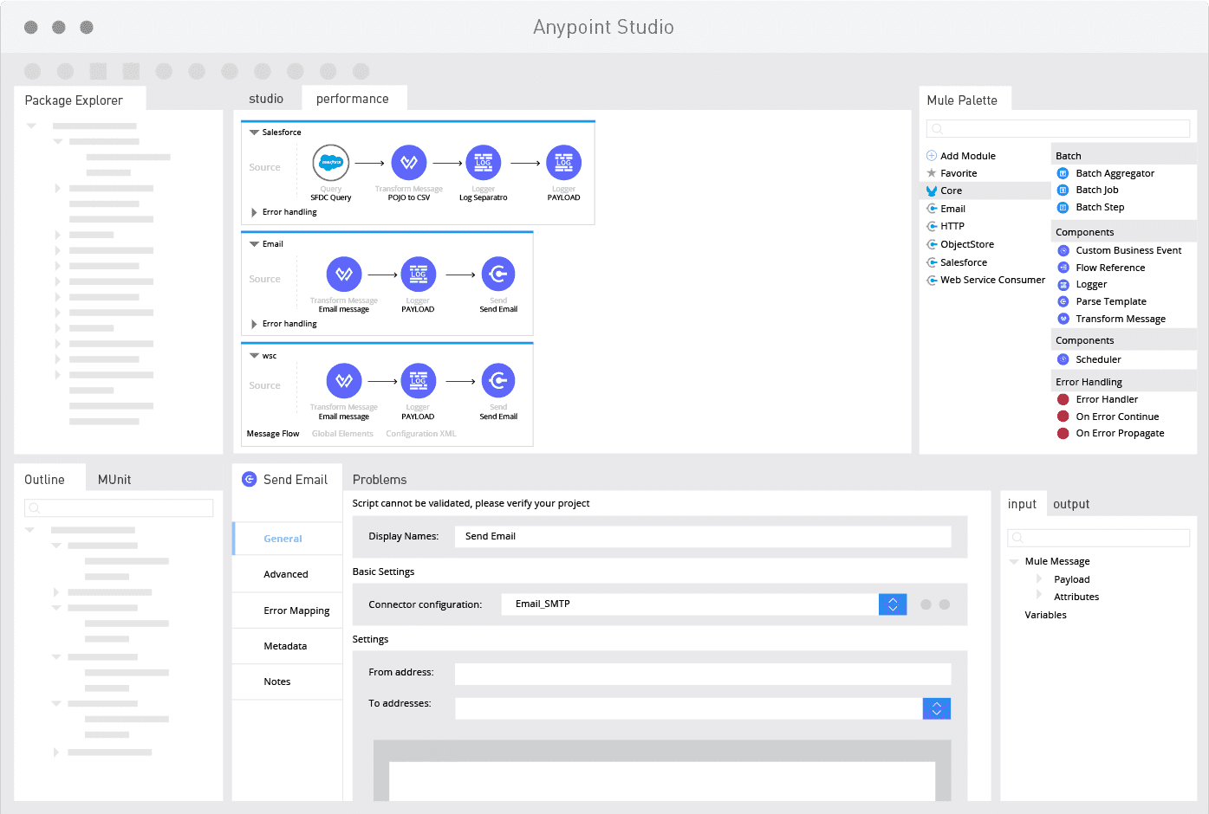Click the SFDC Query Salesforce icon
Screen dimensions: 1209x814
pyautogui.click(x=330, y=163)
